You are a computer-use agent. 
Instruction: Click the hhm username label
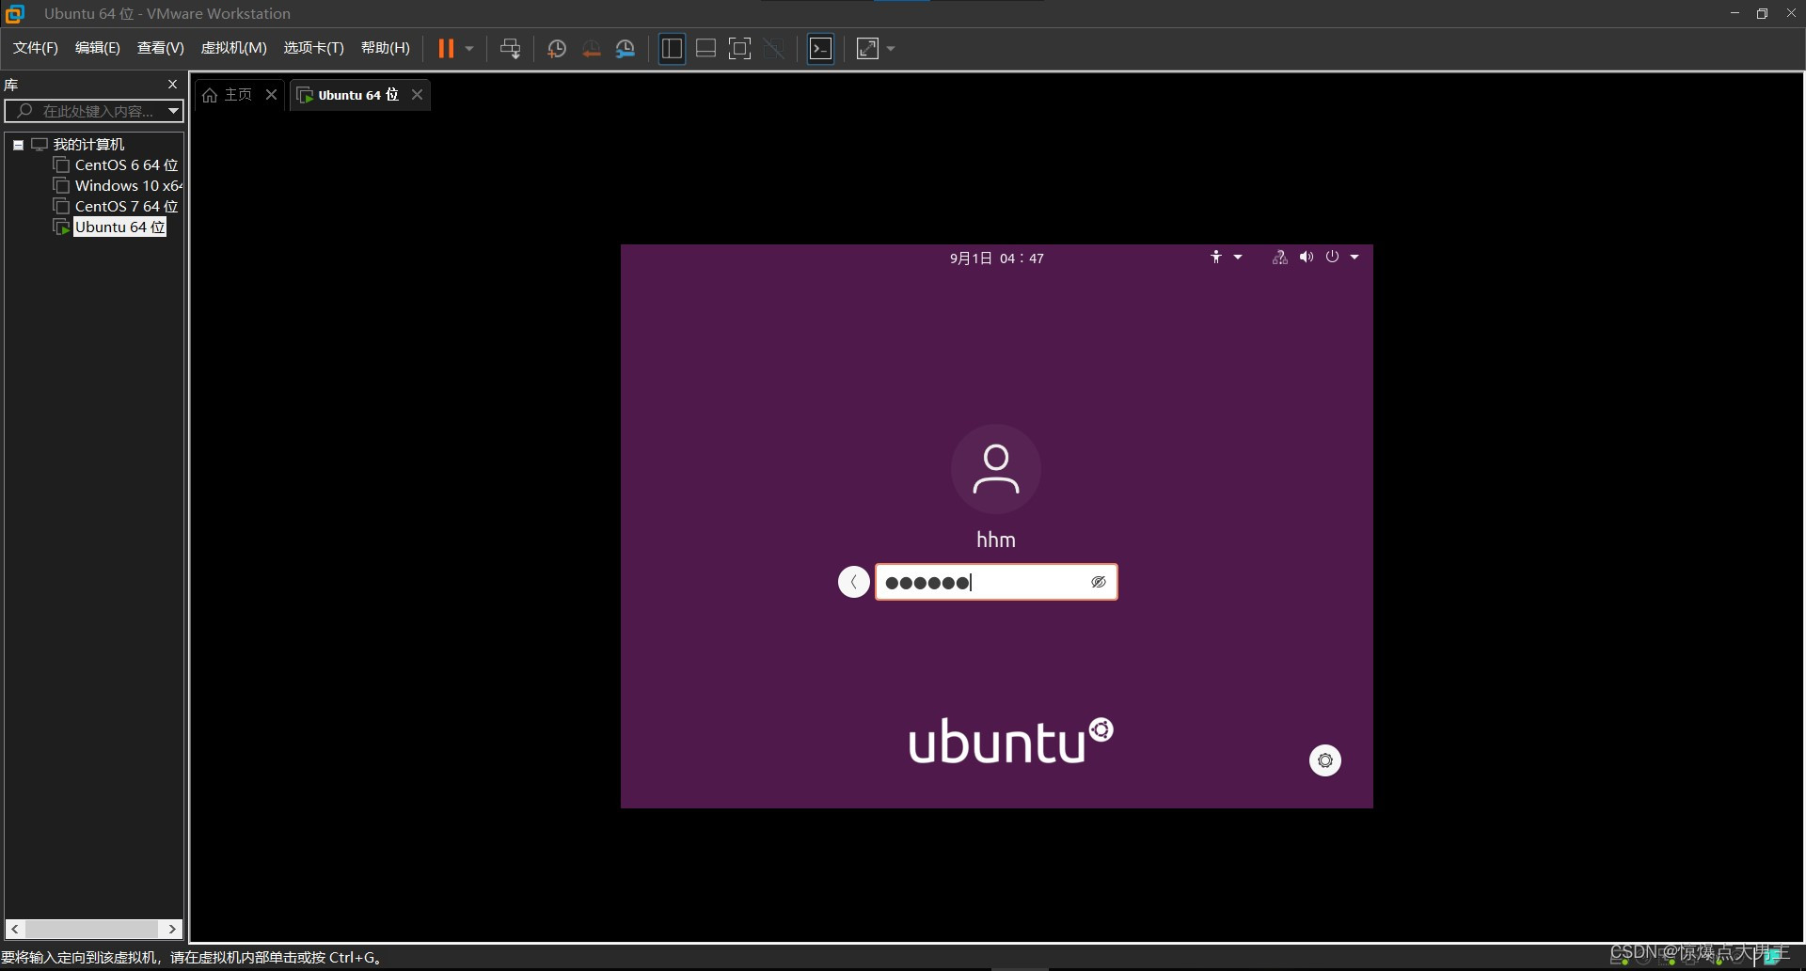coord(996,540)
